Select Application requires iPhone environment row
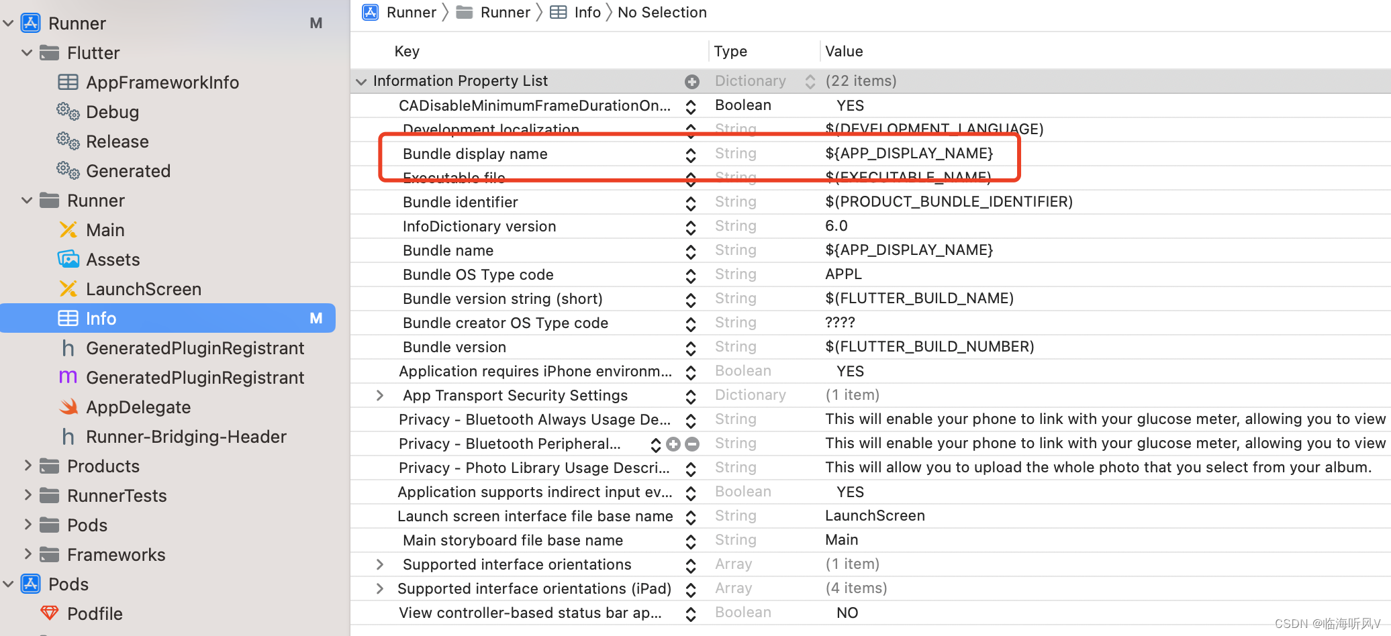Screen dimensions: 1391x636 870,372
